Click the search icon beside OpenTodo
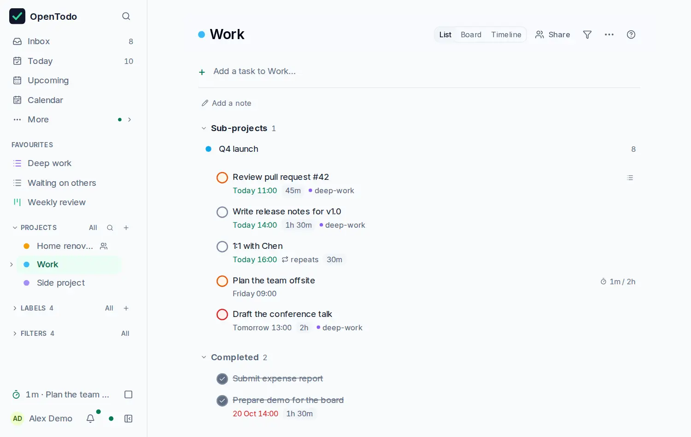Image resolution: width=691 pixels, height=437 pixels. click(126, 16)
